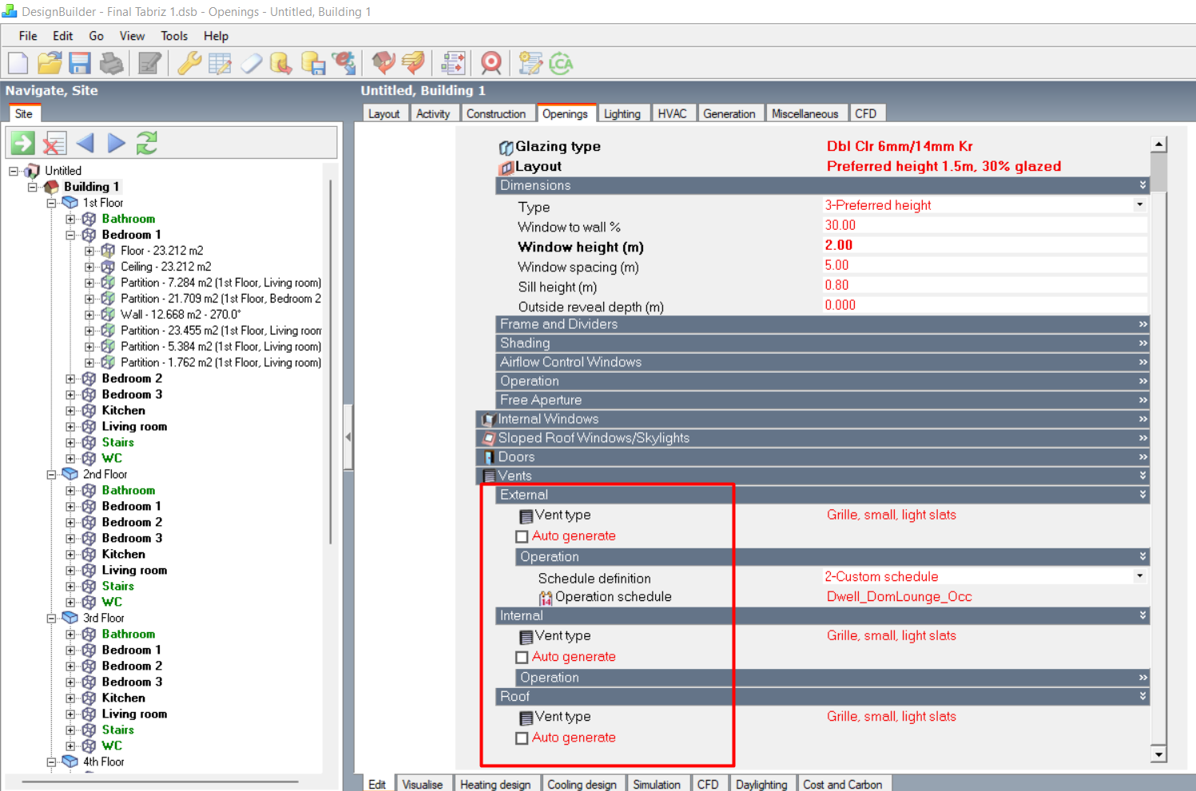Collapse the Bedroom 1 node under 1st Floor
1196x791 pixels.
tap(70, 235)
